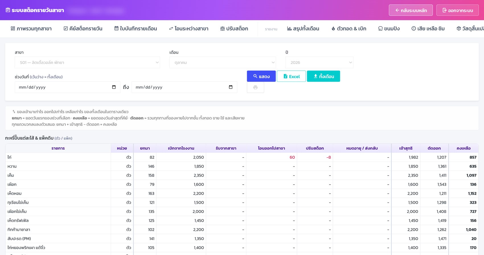Click โอนออกไปสาขา column header

[271, 148]
